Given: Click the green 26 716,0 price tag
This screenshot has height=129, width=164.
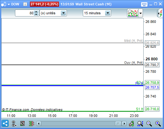Looking at the screenshot, I should tap(152, 109).
